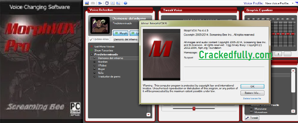This screenshot has width=298, height=123.
Task: Click the red slider handle in Tweak Voice
Action: click(194, 108)
